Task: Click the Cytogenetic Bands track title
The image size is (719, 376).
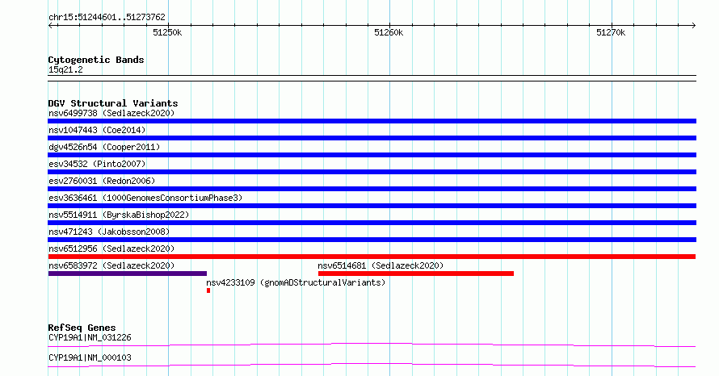Action: (x=96, y=60)
